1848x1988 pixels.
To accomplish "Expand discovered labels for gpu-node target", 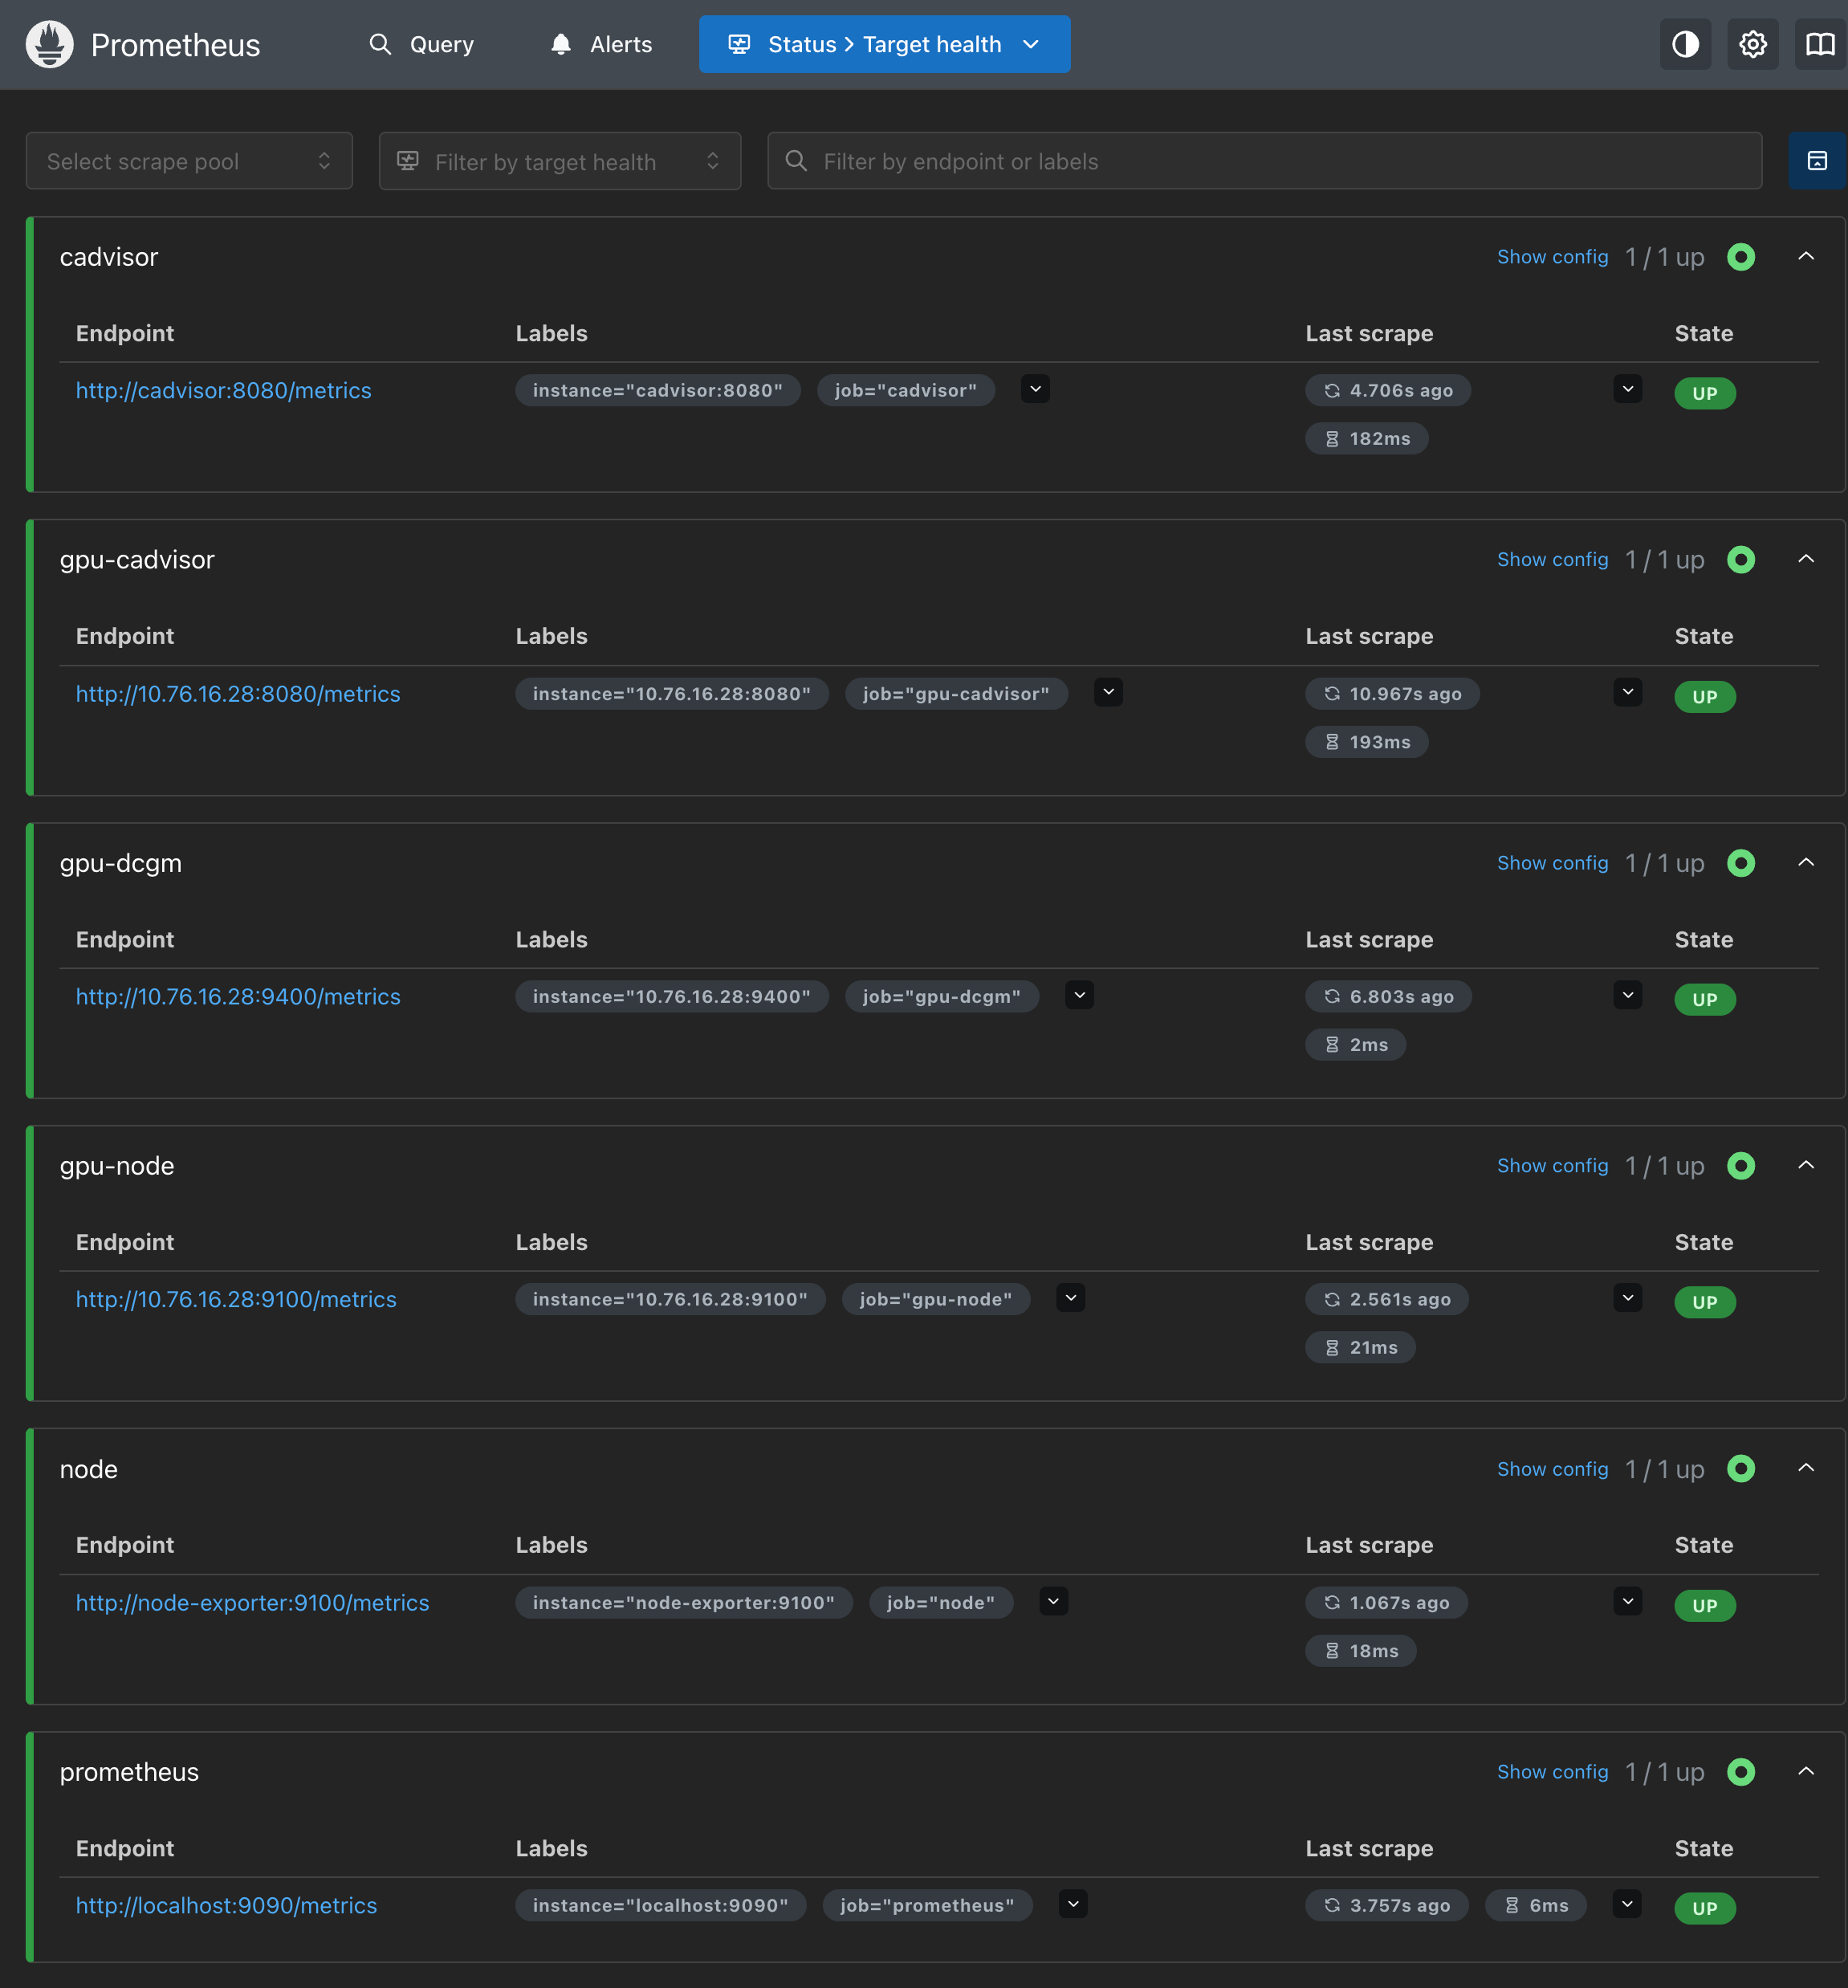I will pos(1071,1298).
